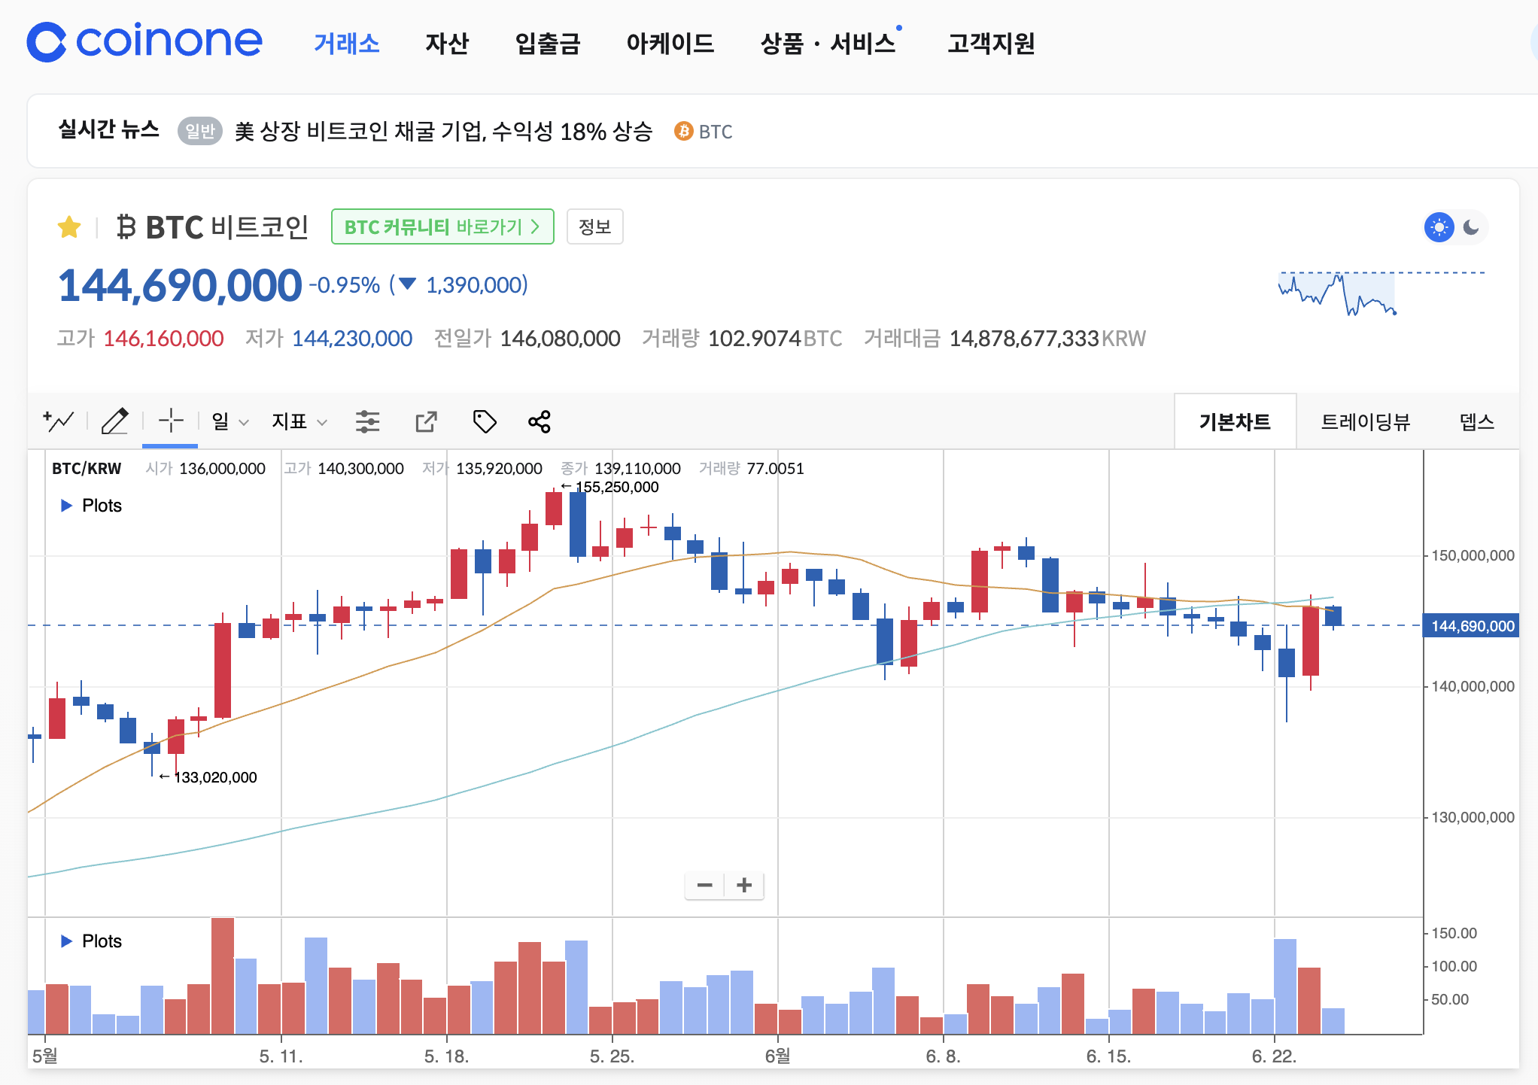Switch to light mode sun toggle
1538x1085 pixels.
[1439, 227]
